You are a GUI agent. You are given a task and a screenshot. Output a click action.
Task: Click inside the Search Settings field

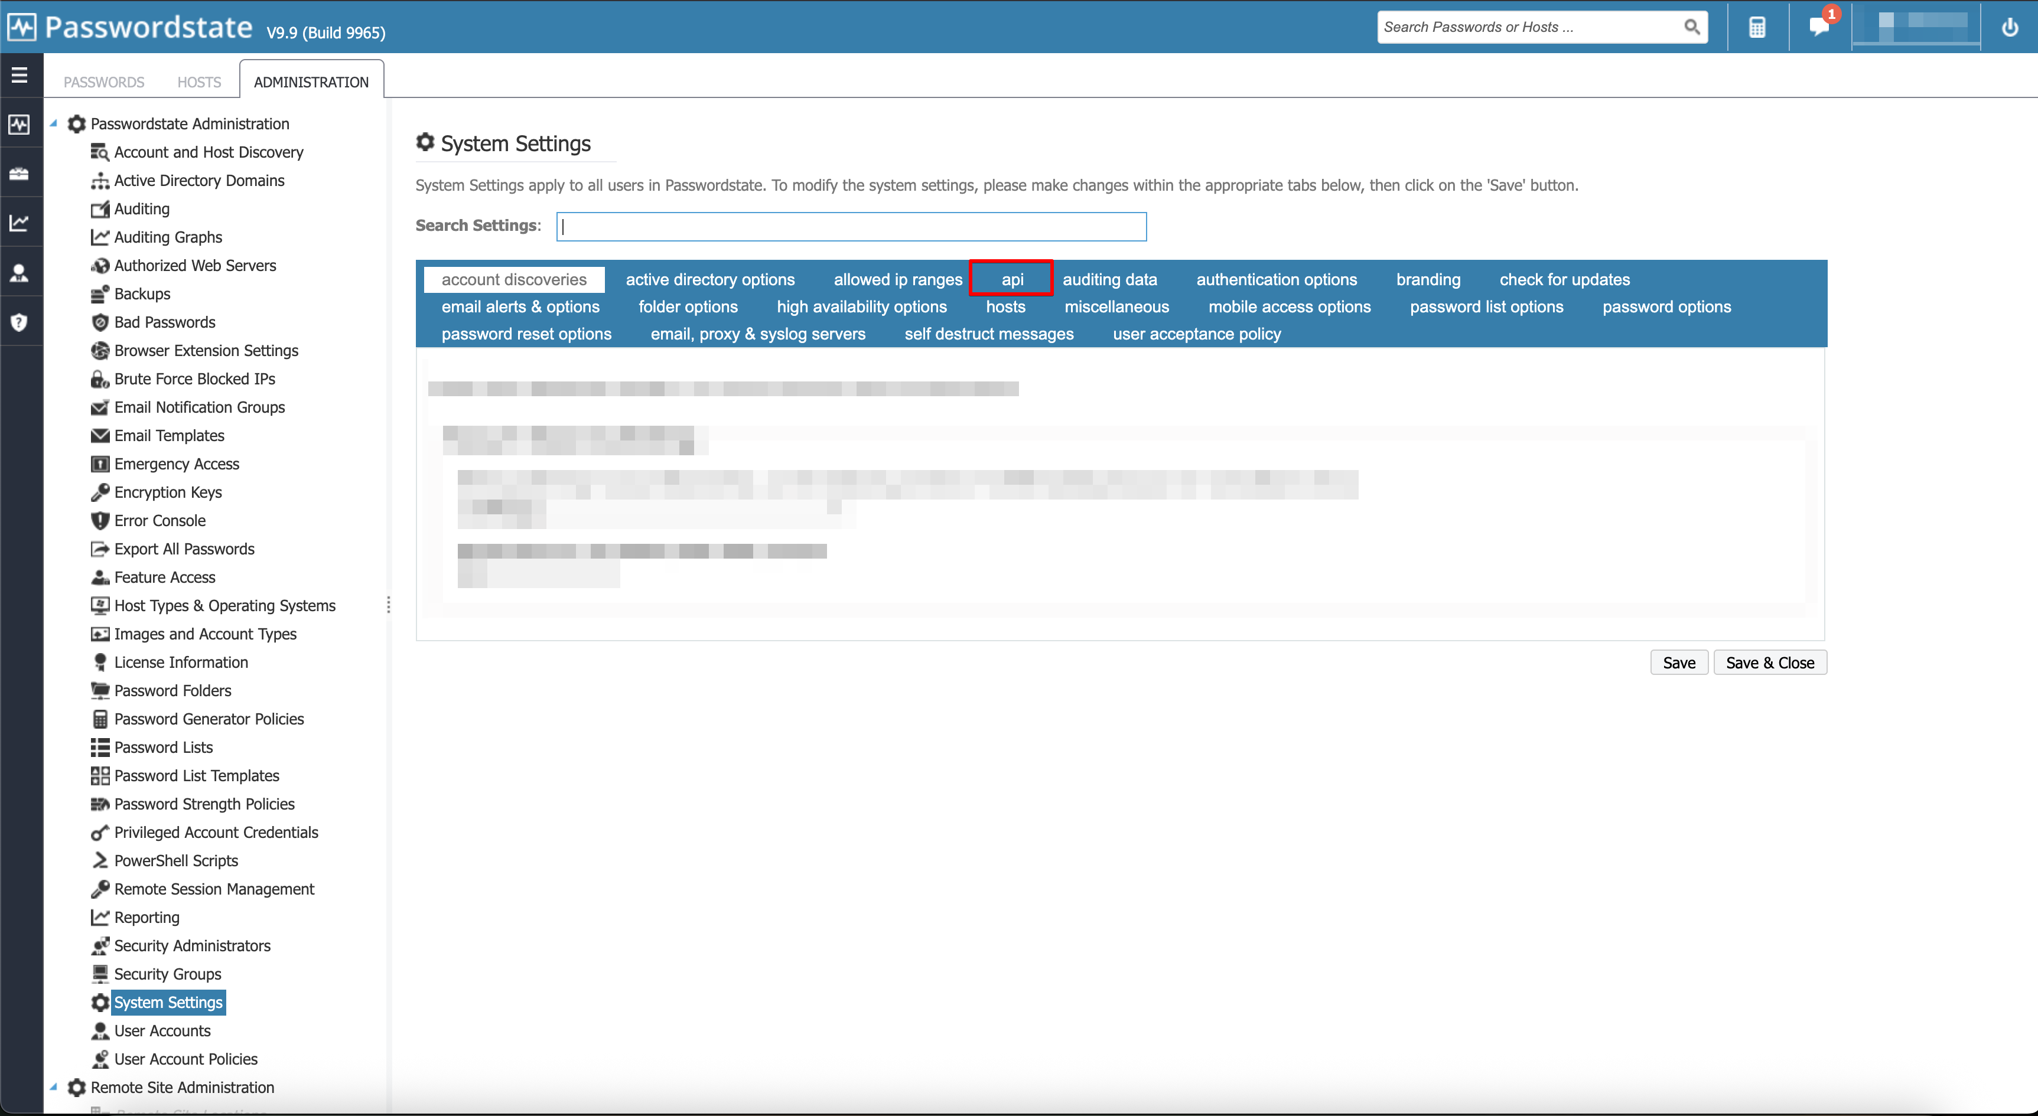851,226
